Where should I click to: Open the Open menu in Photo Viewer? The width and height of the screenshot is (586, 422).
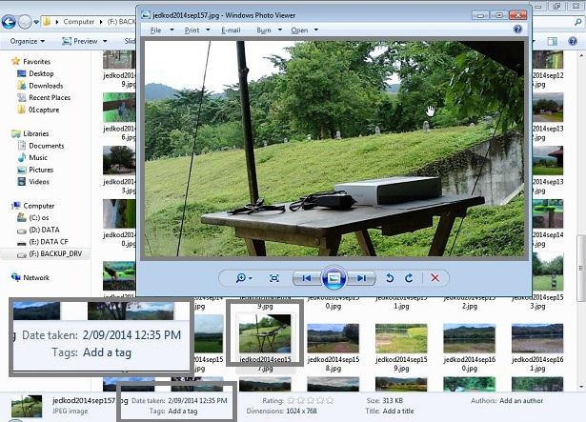299,30
